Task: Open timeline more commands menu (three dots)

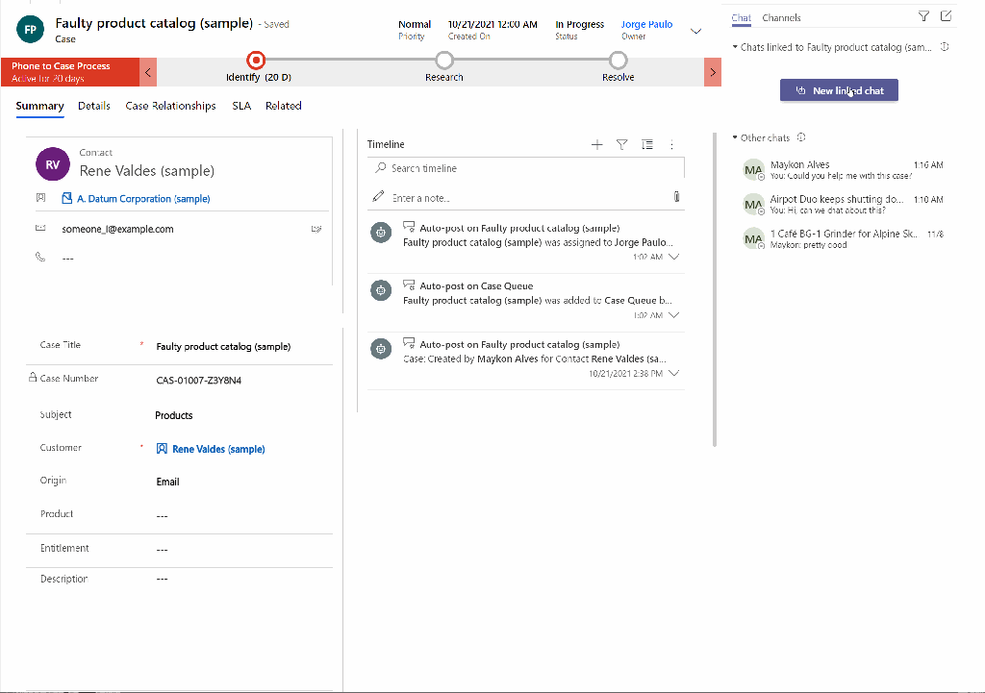Action: pyautogui.click(x=671, y=143)
